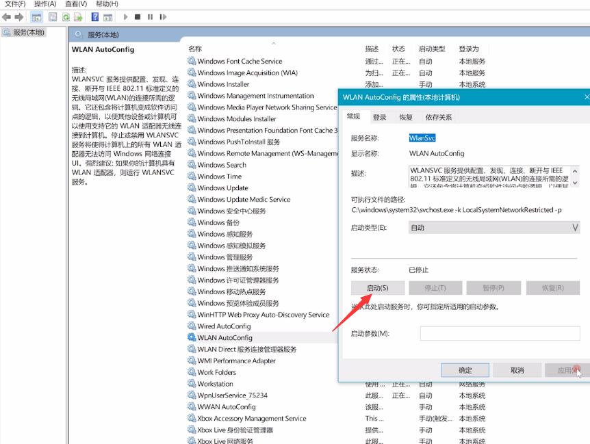
Task: Open the 启动类型 dropdown set to 自动
Action: coord(494,227)
